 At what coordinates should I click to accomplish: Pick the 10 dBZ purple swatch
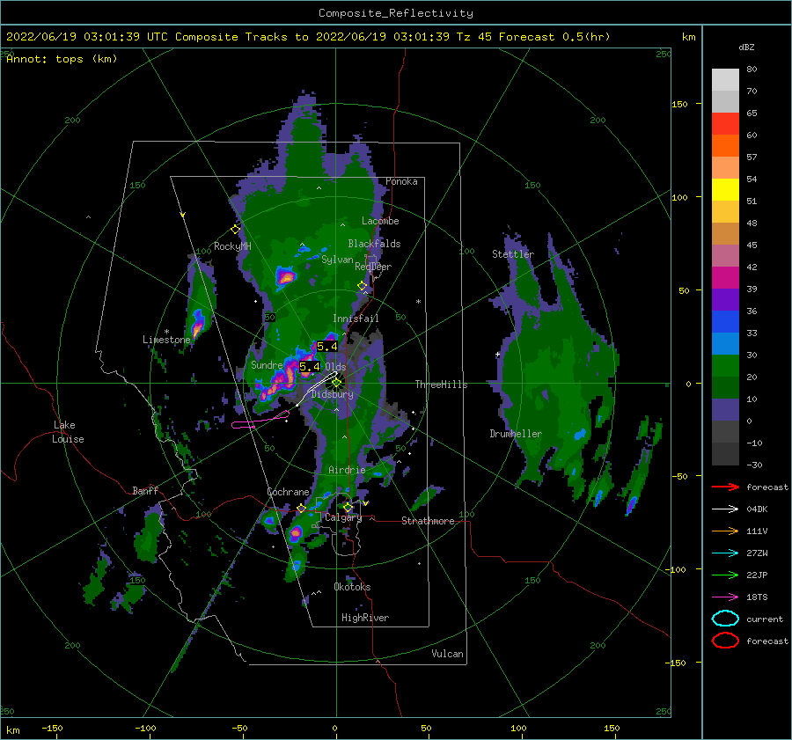click(x=725, y=410)
